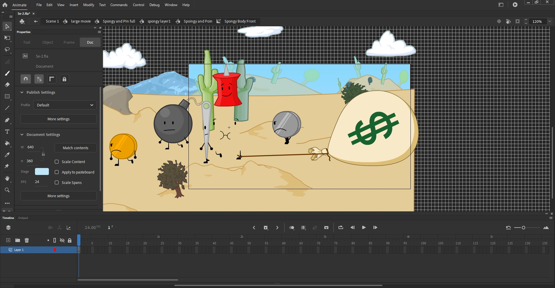The height and width of the screenshot is (288, 555).
Task: Enable Scale Spans
Action: tap(57, 182)
